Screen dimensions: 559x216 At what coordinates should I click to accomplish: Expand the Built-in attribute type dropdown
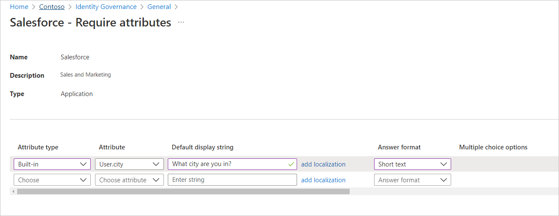click(x=52, y=164)
